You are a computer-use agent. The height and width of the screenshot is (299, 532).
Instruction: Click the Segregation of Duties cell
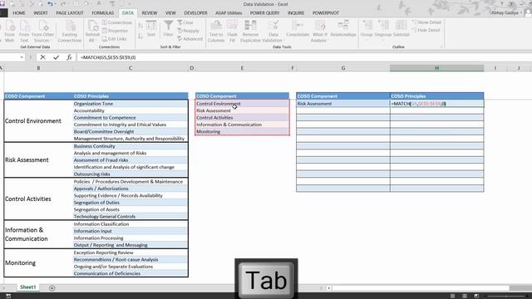coord(131,203)
